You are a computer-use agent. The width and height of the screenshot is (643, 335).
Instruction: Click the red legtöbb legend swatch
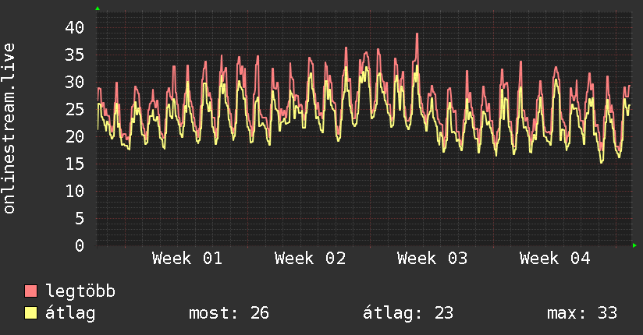coord(31,291)
